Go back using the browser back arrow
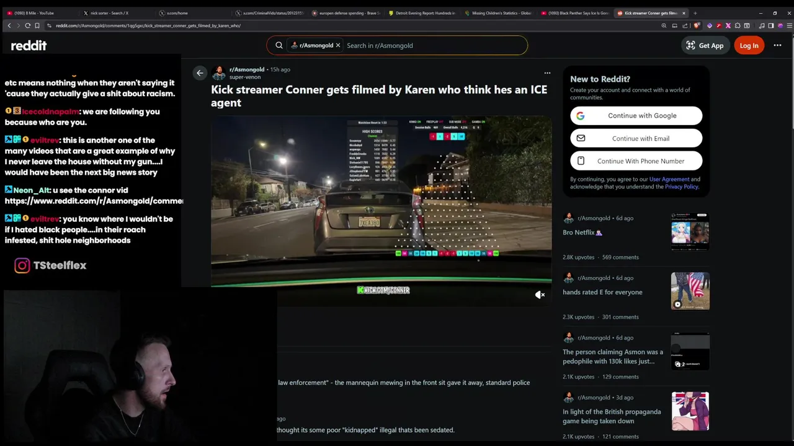This screenshot has width=794, height=446. pos(9,25)
